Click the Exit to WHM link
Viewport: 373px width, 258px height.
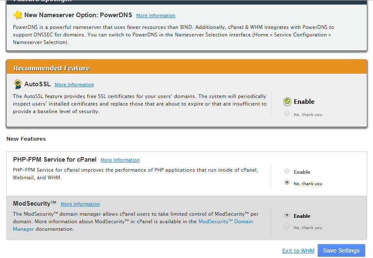[x=298, y=250]
